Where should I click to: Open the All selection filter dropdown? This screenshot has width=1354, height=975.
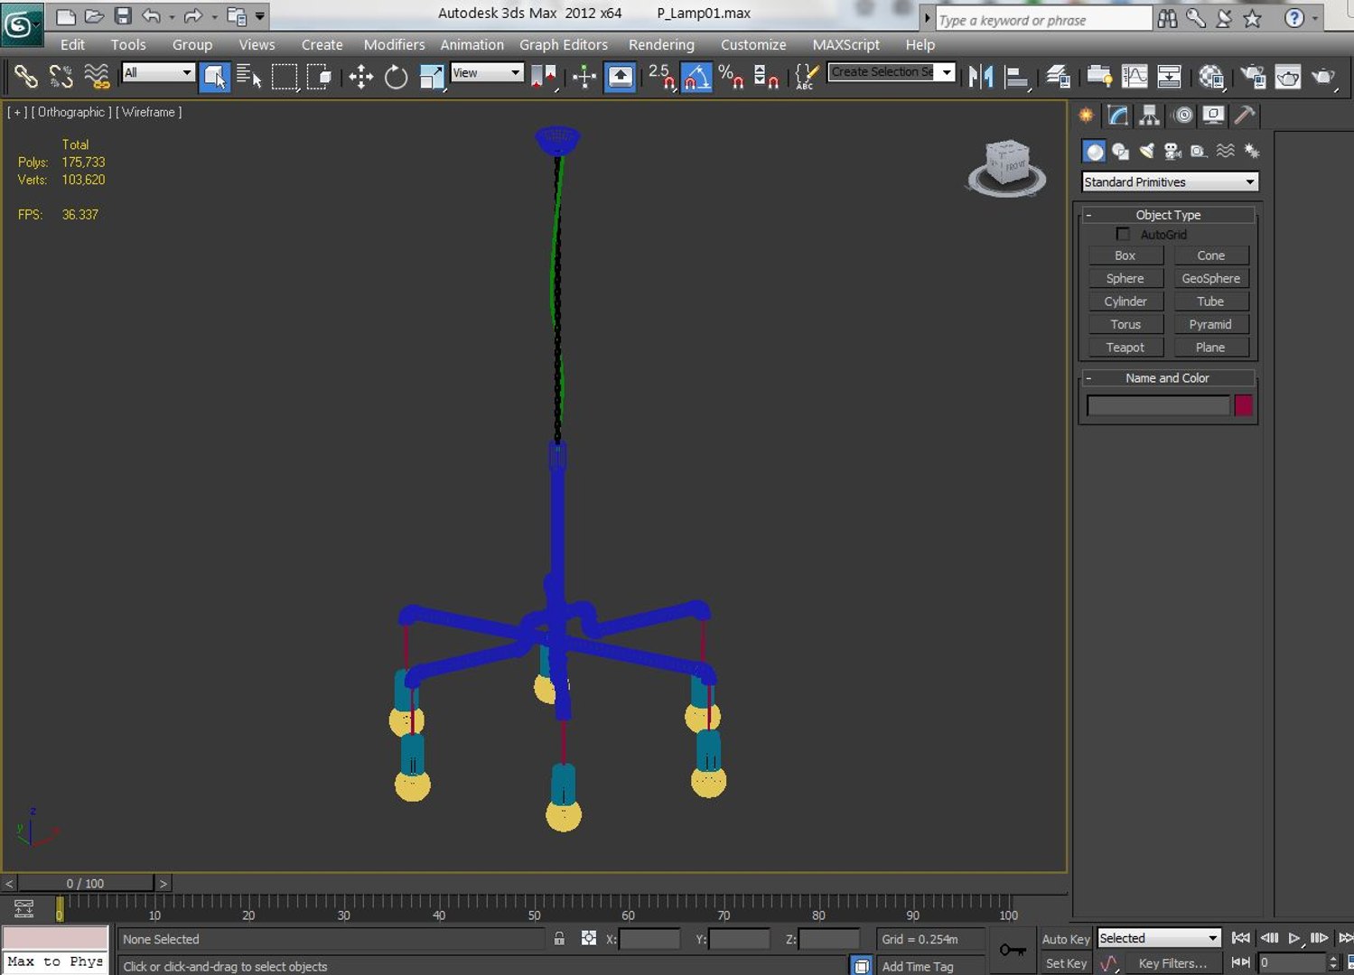158,72
